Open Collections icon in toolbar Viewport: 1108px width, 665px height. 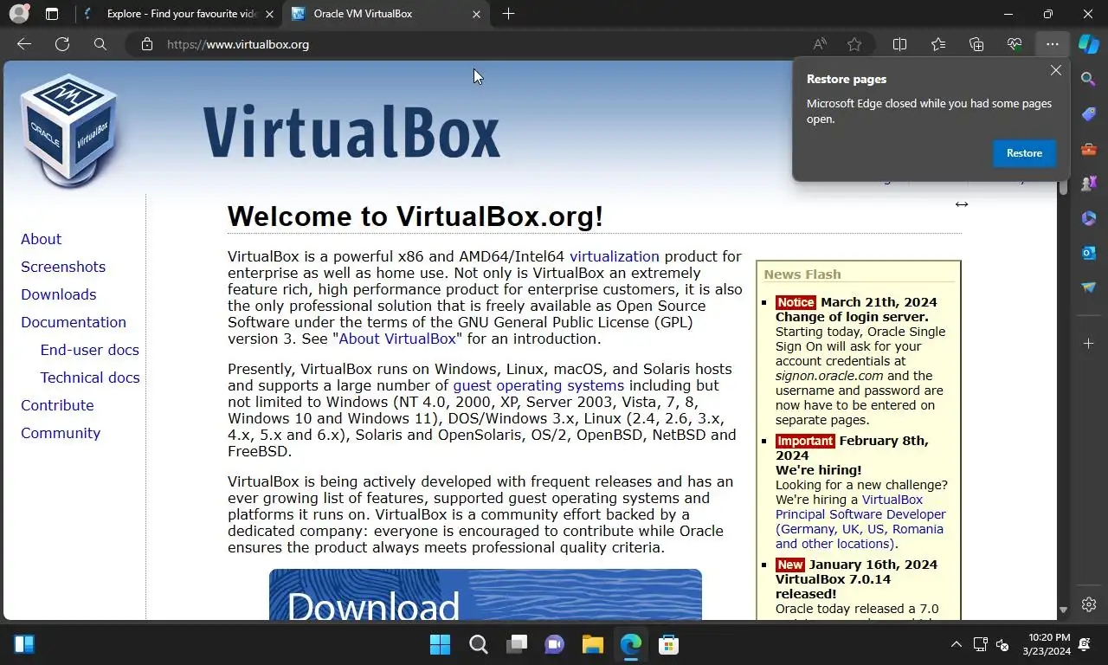pyautogui.click(x=976, y=44)
